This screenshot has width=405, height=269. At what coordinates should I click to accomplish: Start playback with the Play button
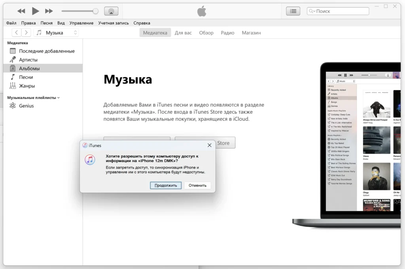point(35,11)
